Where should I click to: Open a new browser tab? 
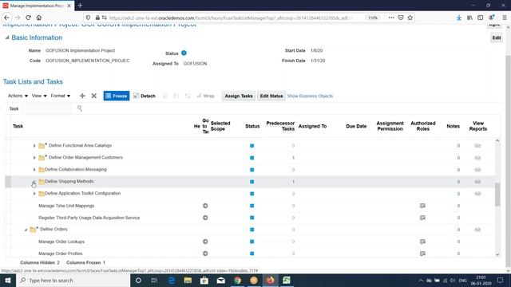pos(80,6)
